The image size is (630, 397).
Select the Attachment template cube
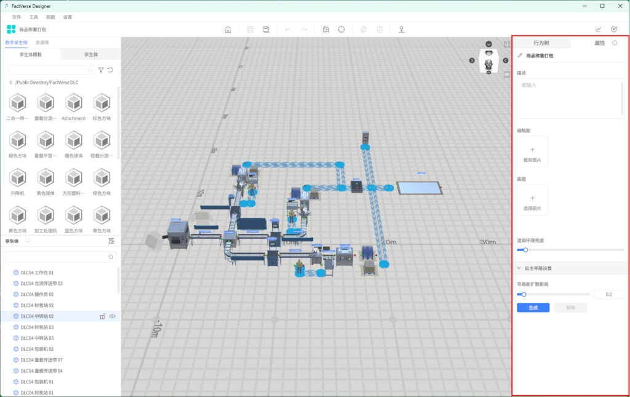click(x=74, y=103)
